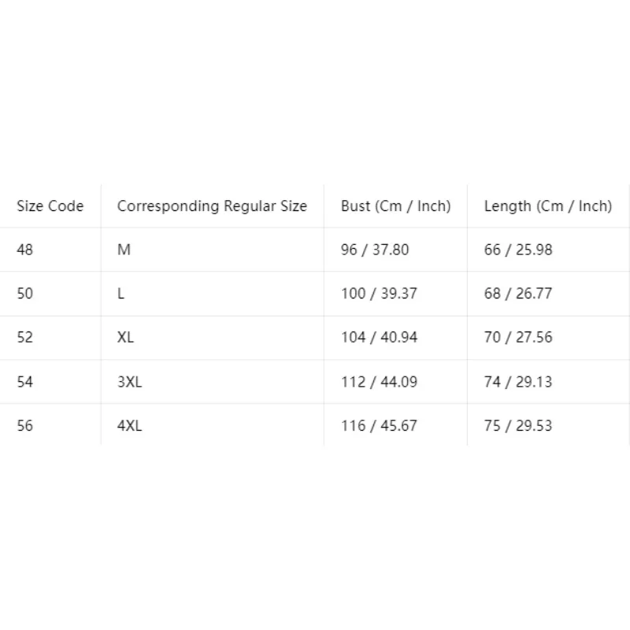Click bust value 116 / 45.67
This screenshot has width=630, height=630.
pos(379,425)
